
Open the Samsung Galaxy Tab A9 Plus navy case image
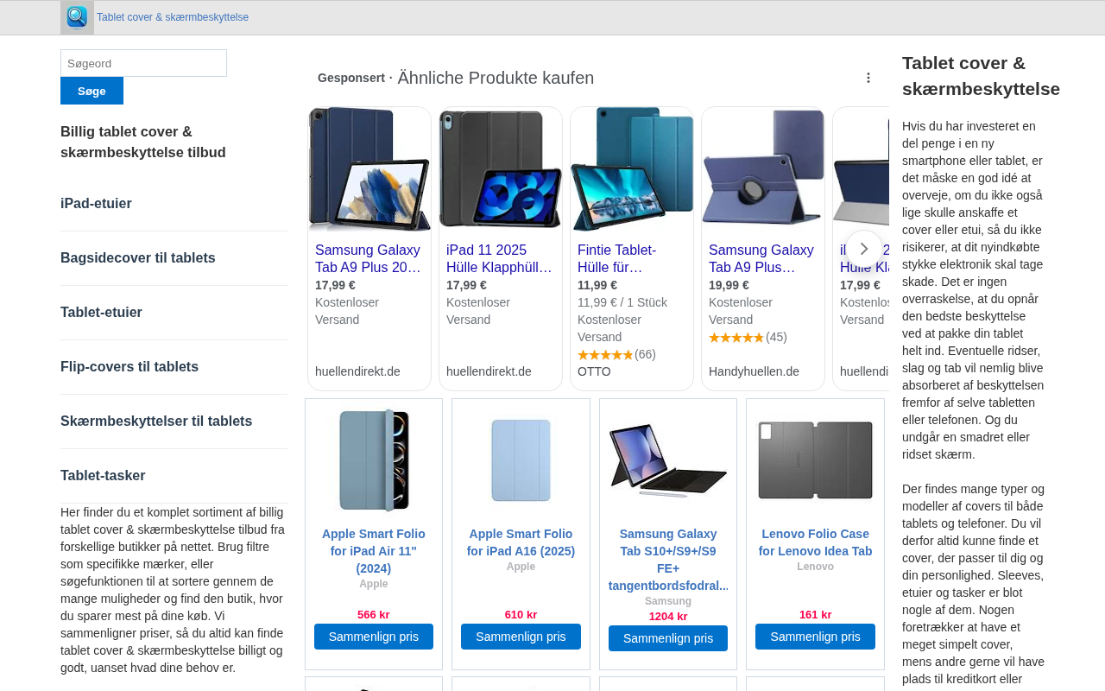(369, 170)
